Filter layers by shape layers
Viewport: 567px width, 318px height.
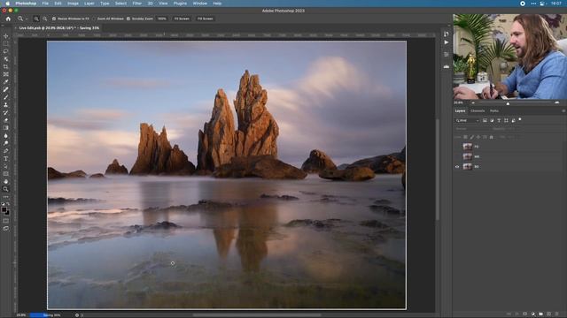[506, 120]
